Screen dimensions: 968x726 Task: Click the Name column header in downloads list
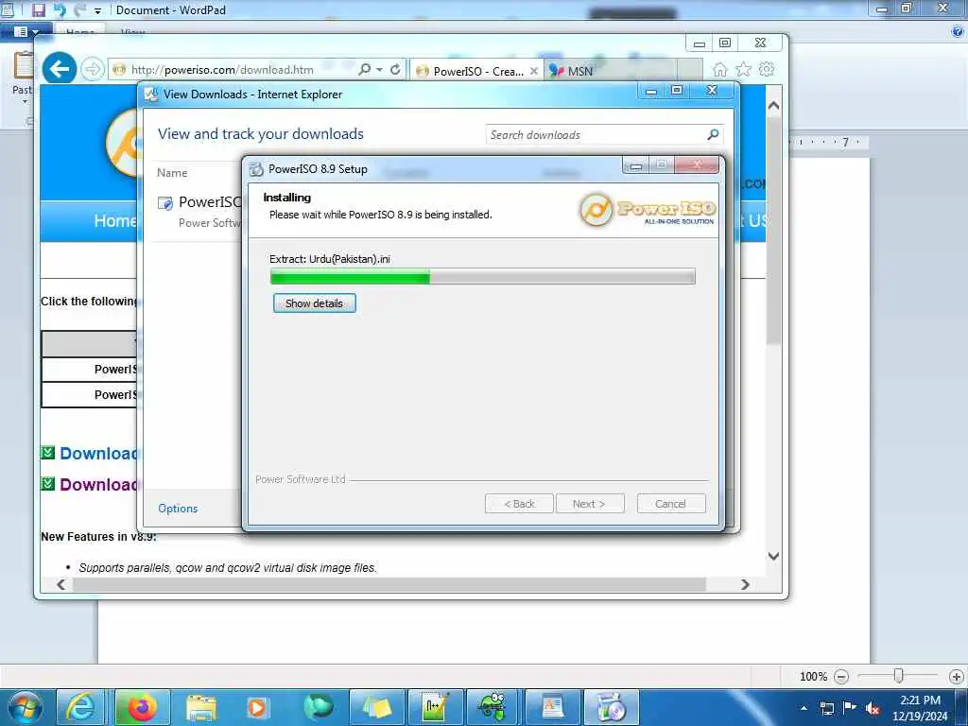[172, 173]
